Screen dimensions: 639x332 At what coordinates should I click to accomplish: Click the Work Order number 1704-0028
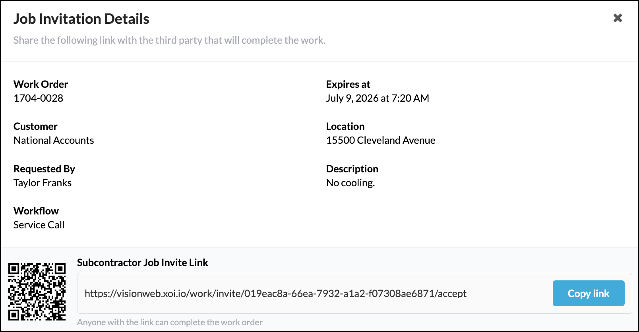[39, 98]
